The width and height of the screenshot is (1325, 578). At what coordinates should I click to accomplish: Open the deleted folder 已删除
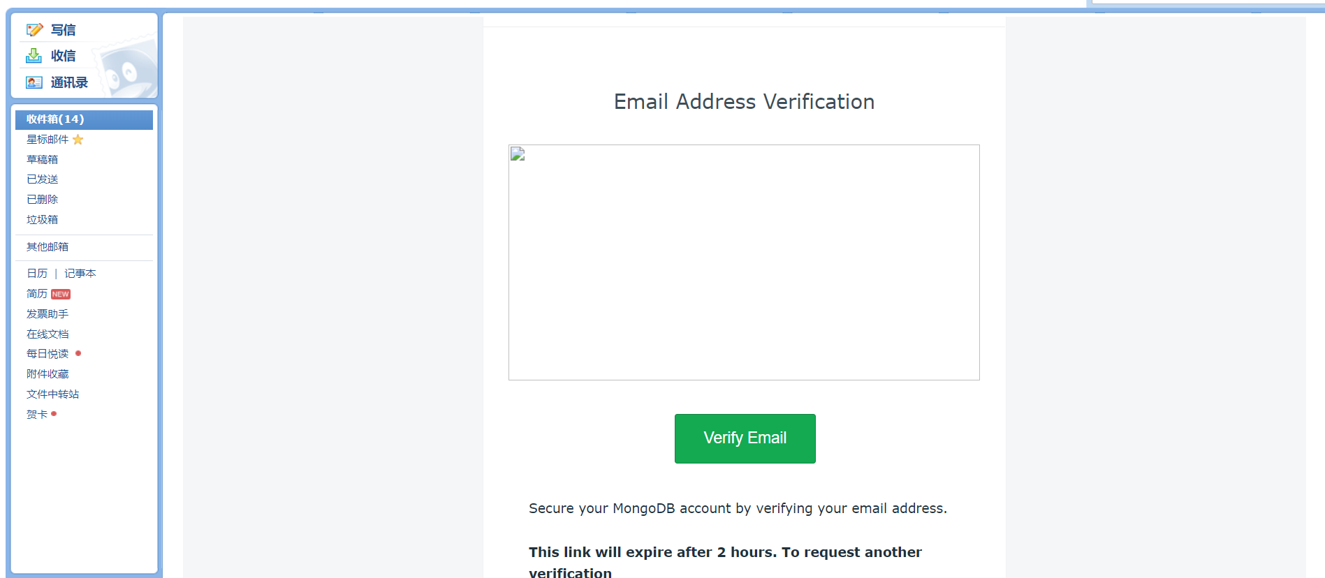(x=43, y=200)
